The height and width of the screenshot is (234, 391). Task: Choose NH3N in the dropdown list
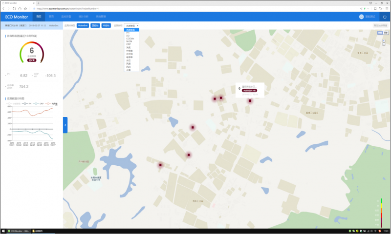pyautogui.click(x=131, y=41)
